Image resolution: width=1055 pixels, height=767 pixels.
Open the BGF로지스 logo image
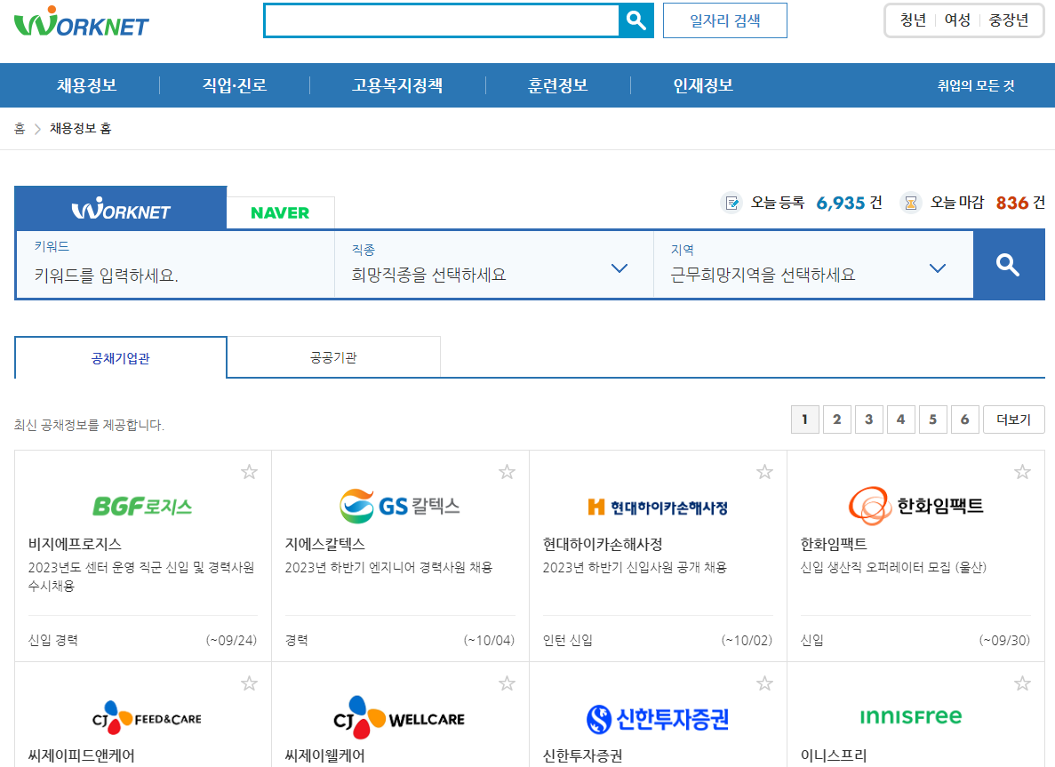142,506
